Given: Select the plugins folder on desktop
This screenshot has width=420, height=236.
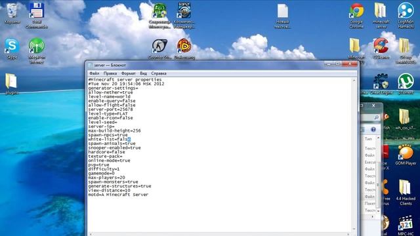Looking at the screenshot, I should point(12,84).
